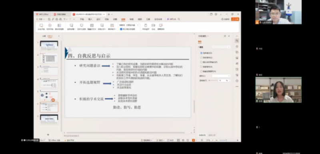The image size is (320, 154).
Task: Adjust the zoom slider in status bar
Action: point(226,140)
